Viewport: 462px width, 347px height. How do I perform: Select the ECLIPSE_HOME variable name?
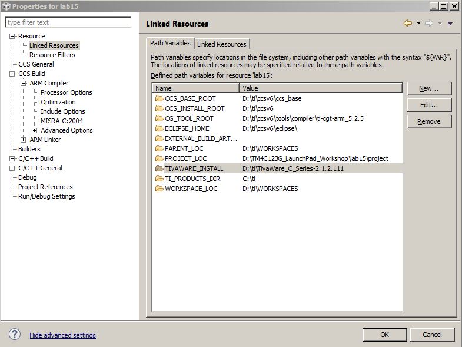point(187,128)
